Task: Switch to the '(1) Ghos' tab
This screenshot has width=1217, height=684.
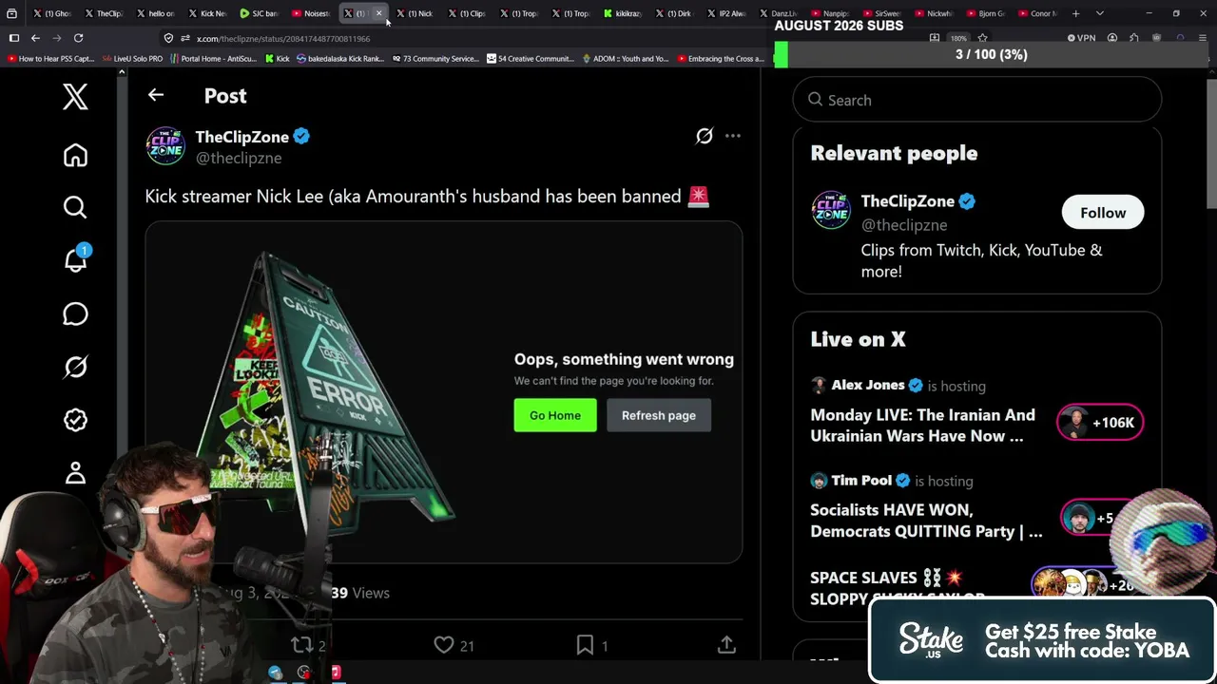Action: [x=53, y=13]
